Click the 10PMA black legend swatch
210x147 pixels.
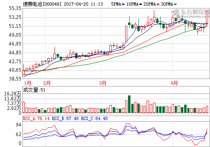(x=141, y=4)
